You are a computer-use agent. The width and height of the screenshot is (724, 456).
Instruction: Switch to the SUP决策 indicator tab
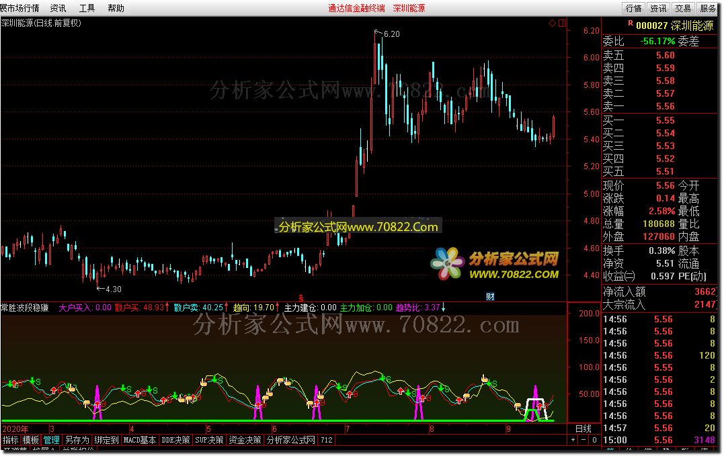[209, 440]
